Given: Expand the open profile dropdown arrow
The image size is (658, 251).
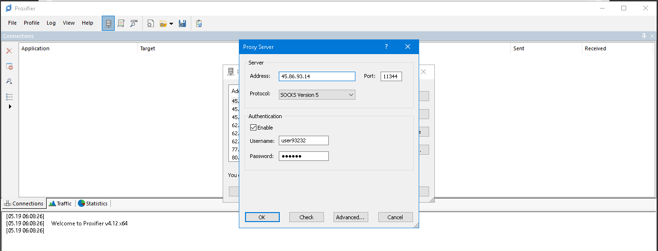Looking at the screenshot, I should click(x=171, y=23).
